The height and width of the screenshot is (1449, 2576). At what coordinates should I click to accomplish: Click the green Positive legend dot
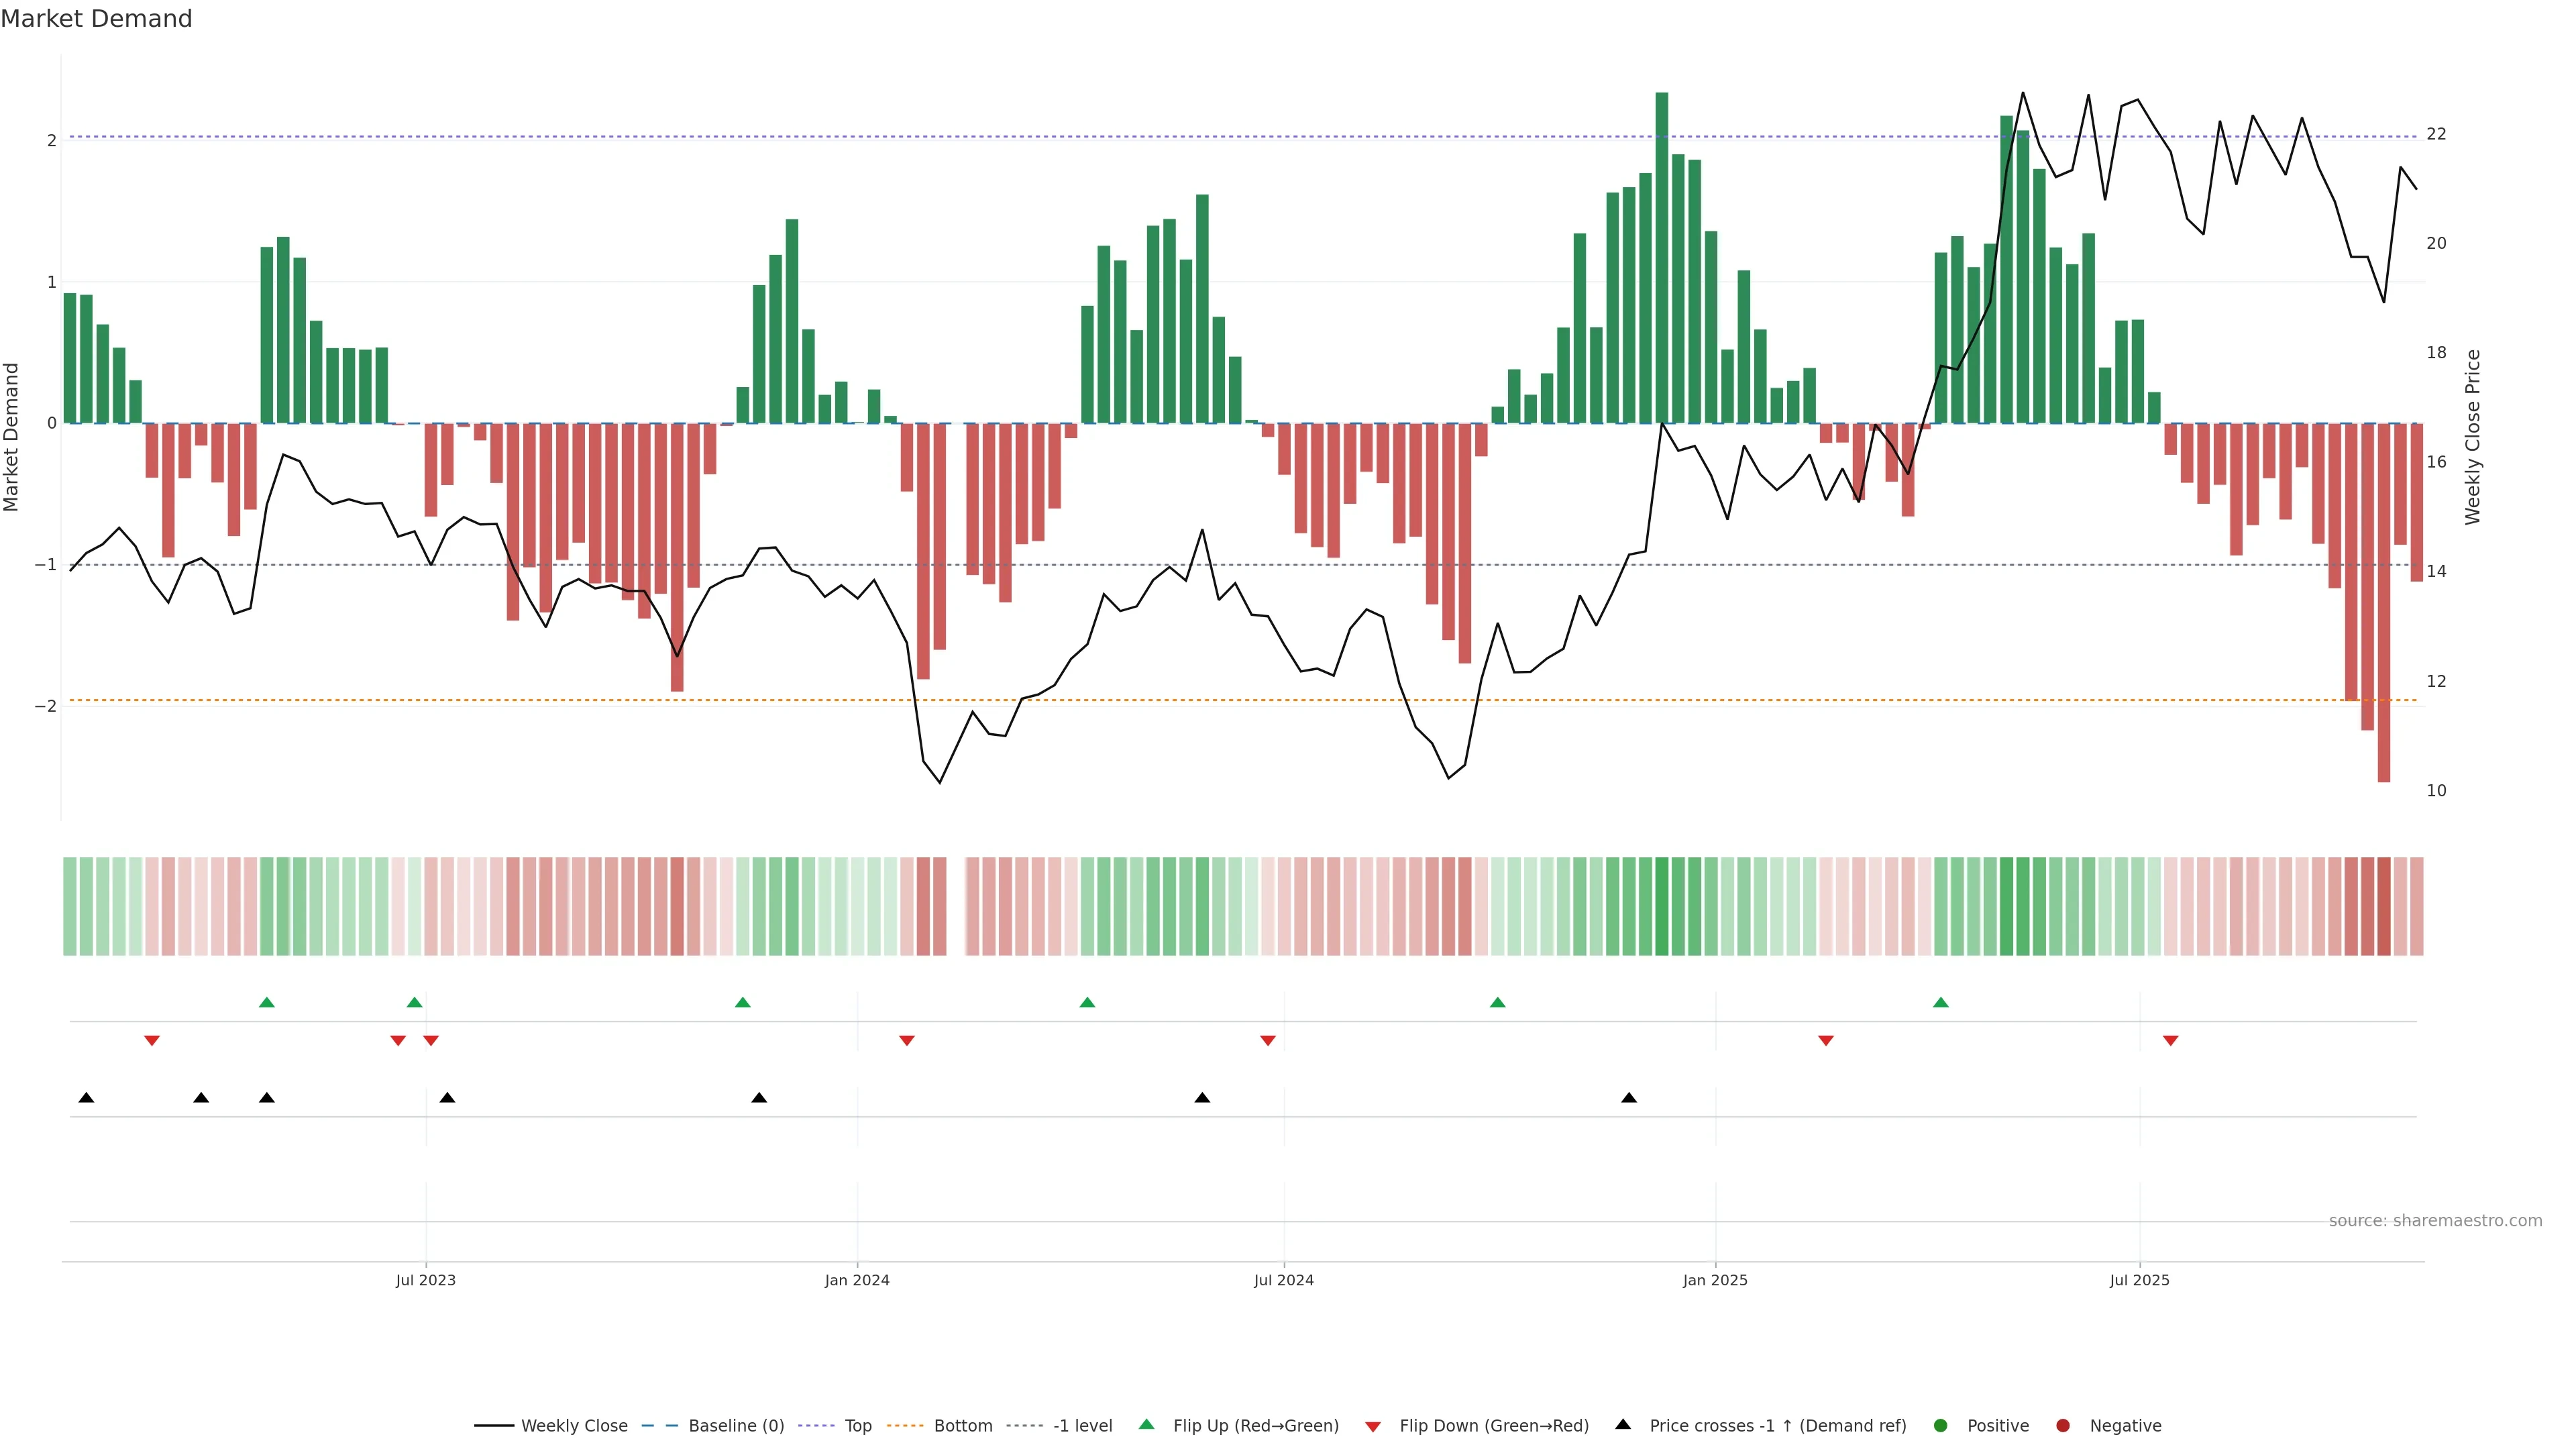1941,1425
